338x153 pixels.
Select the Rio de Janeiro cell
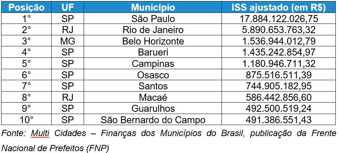click(153, 30)
